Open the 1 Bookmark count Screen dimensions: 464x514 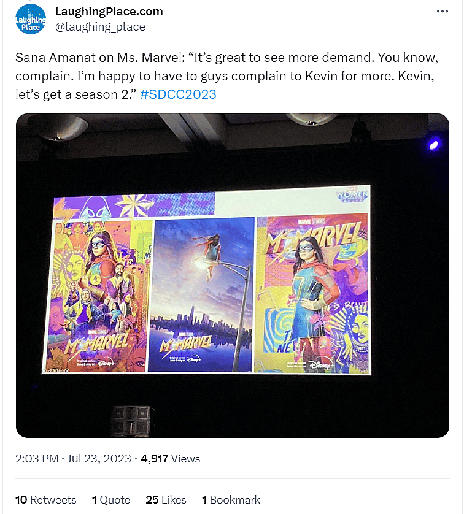pyautogui.click(x=231, y=499)
